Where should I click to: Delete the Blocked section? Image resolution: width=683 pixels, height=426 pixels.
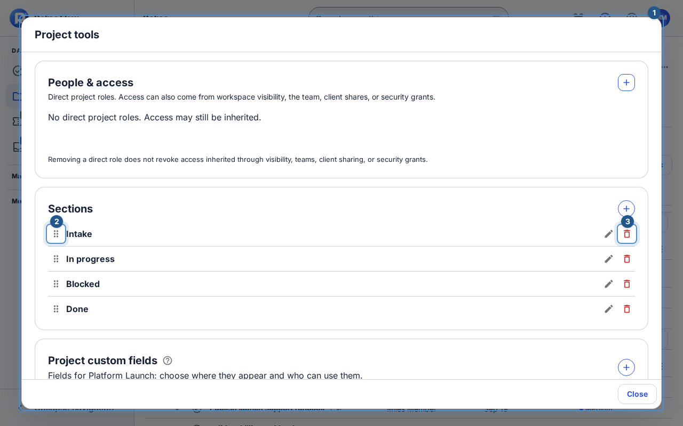pyautogui.click(x=627, y=284)
